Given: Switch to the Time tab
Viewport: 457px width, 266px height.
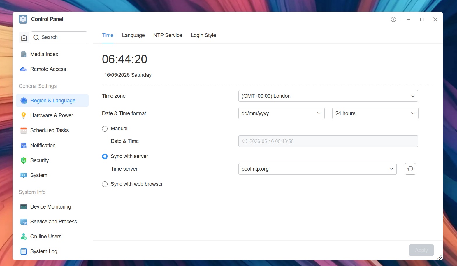Looking at the screenshot, I should point(108,35).
